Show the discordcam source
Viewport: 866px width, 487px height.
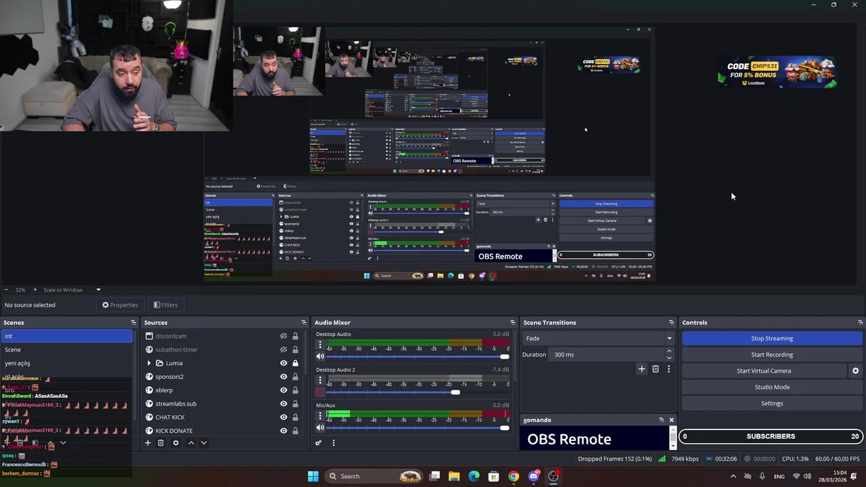pos(283,336)
